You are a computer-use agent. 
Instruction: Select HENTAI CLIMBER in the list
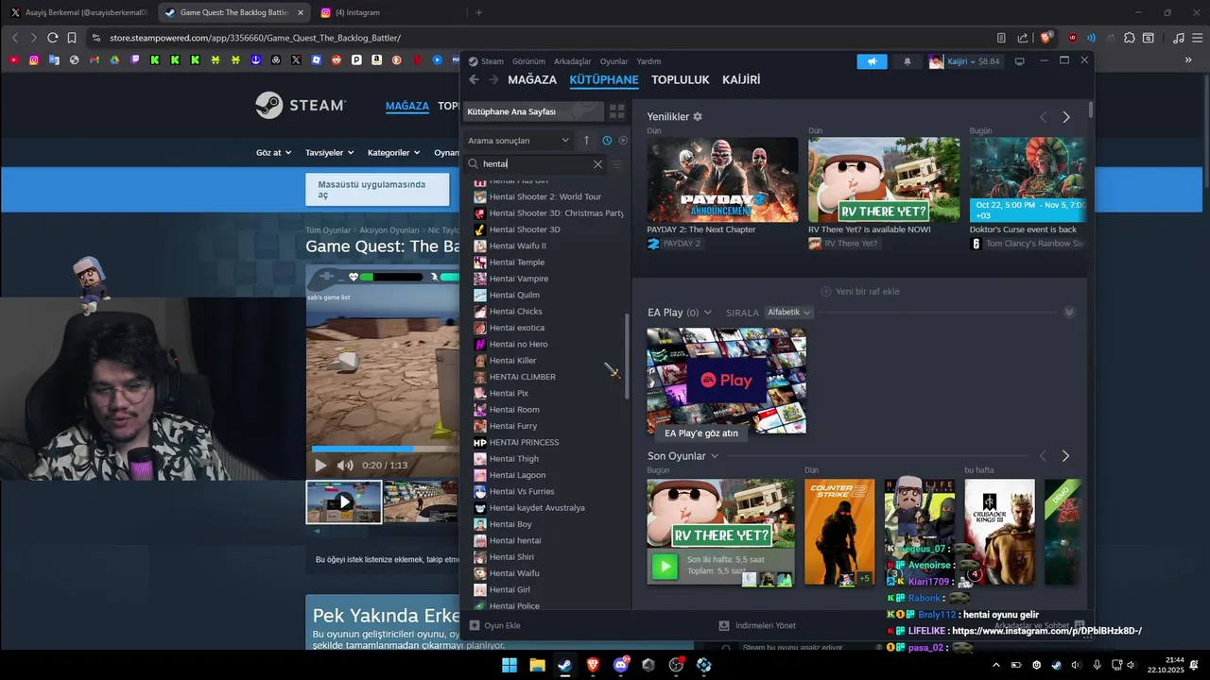click(522, 377)
